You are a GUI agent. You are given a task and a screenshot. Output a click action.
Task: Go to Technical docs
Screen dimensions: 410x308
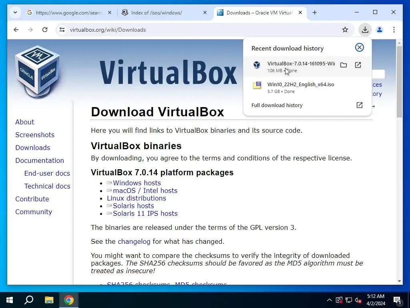coord(47,186)
